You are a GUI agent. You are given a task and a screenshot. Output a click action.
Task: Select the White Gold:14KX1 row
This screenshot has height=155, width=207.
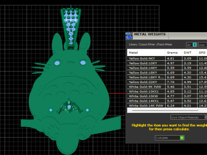click(x=167, y=101)
